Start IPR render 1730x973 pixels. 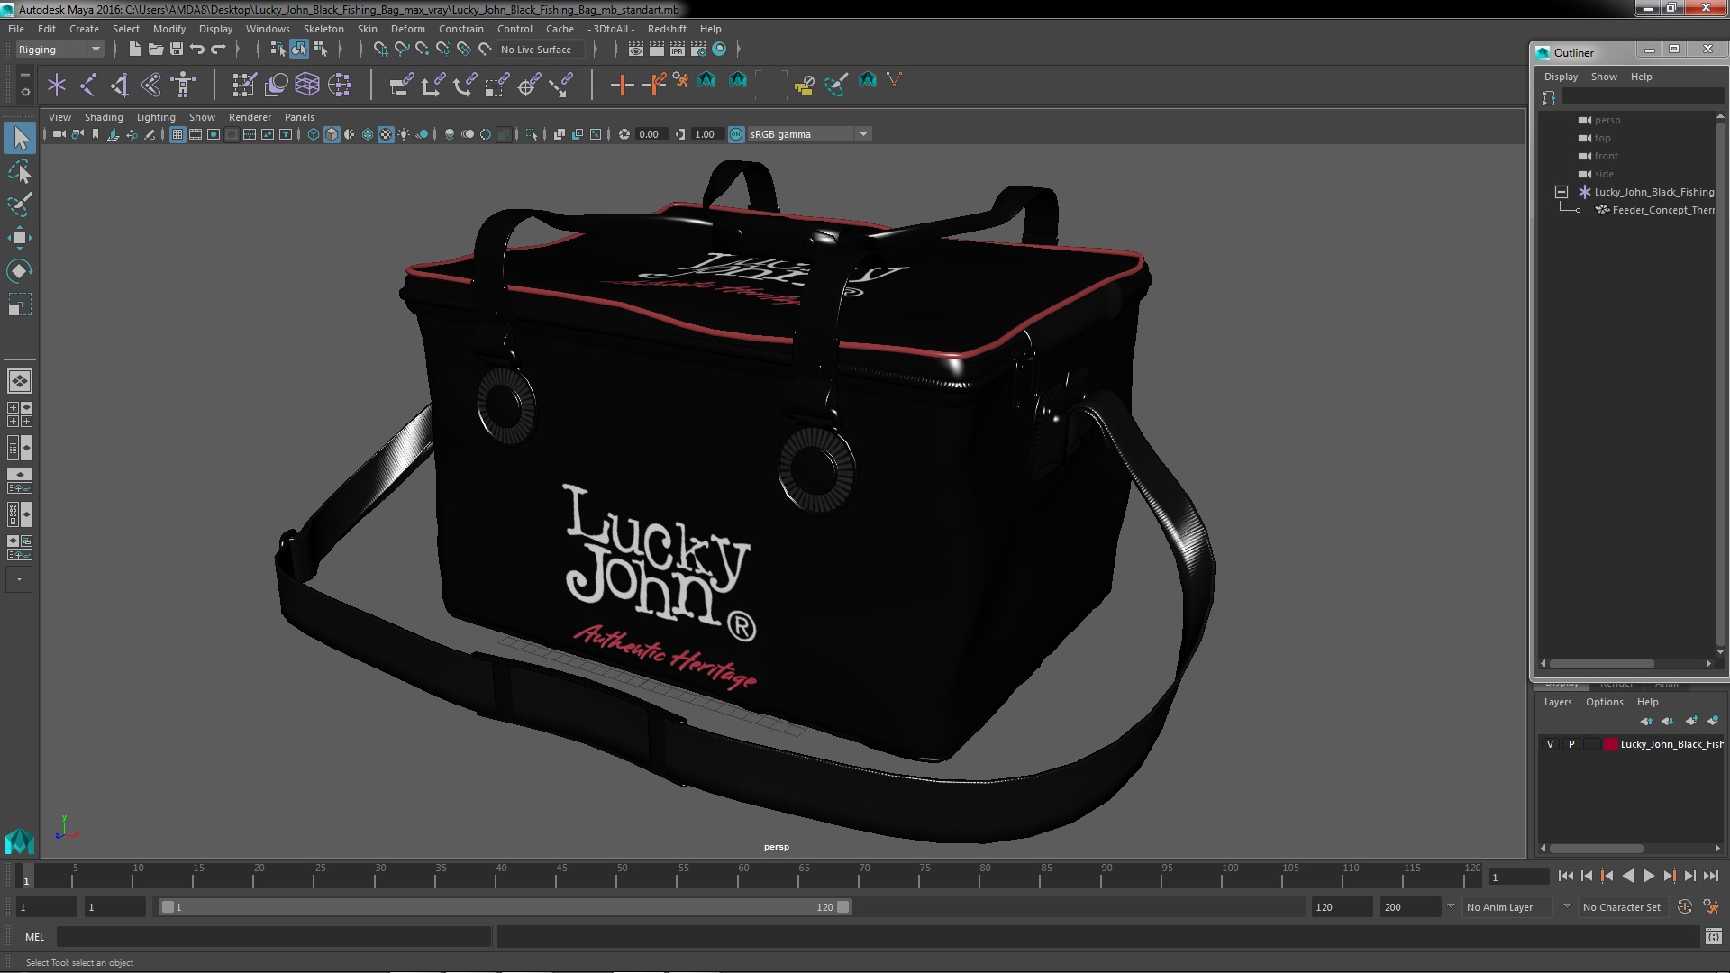(678, 50)
